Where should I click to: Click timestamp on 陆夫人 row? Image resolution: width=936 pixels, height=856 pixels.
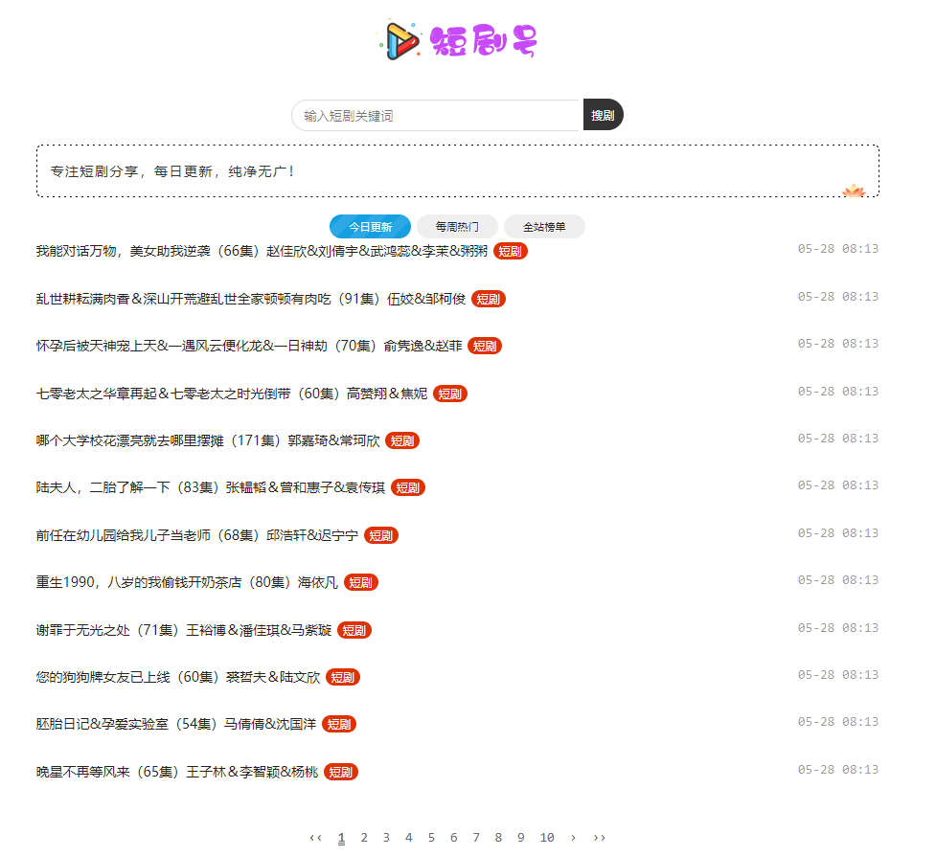pos(838,485)
